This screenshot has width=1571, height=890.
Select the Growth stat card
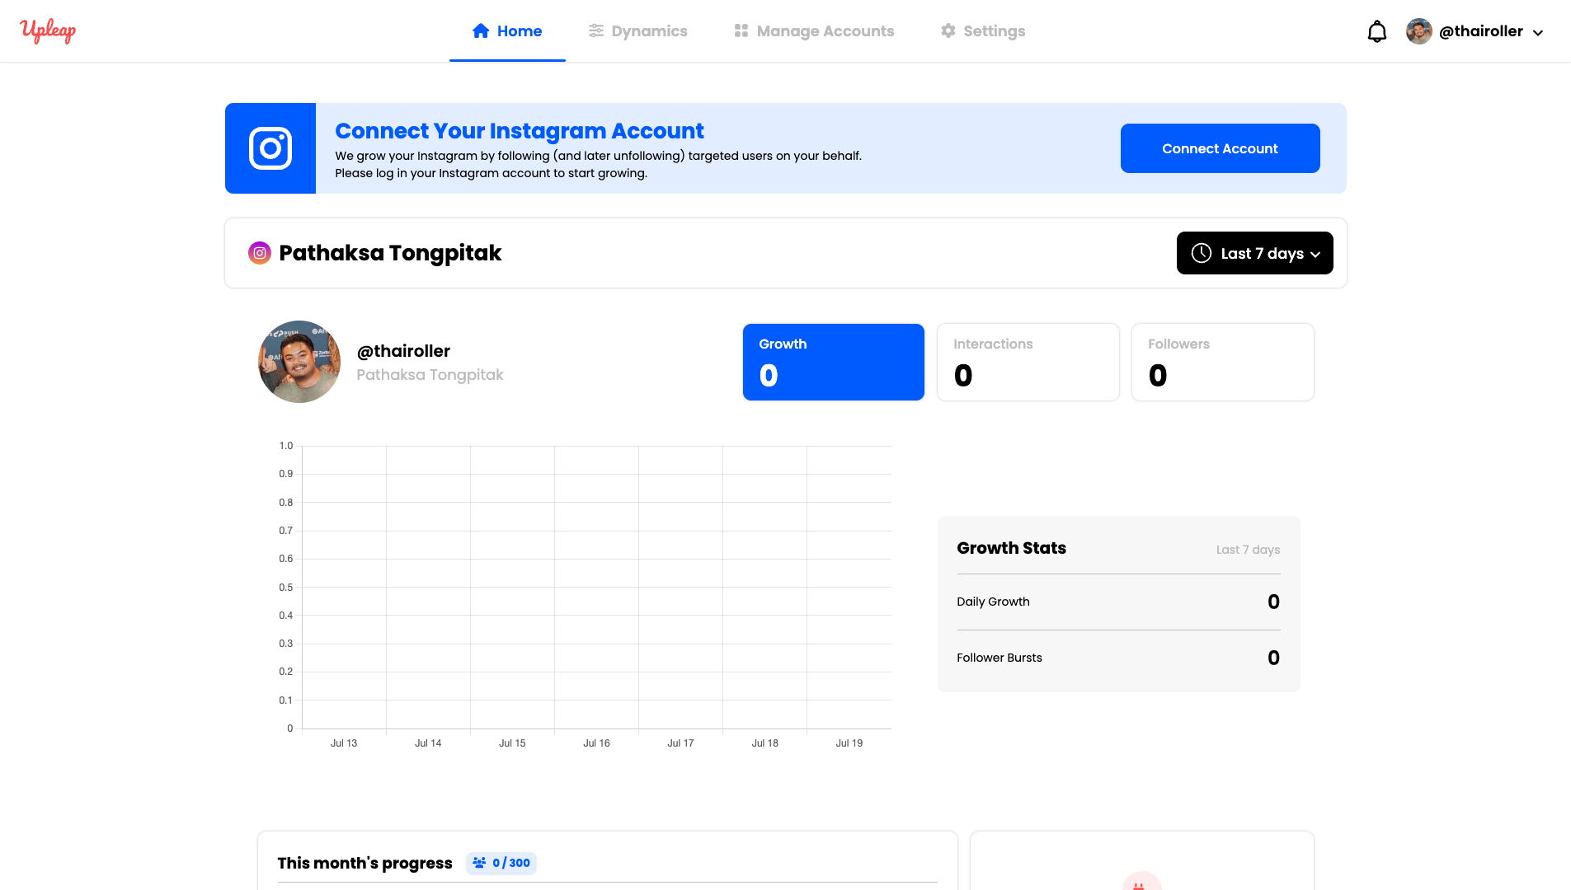point(833,362)
